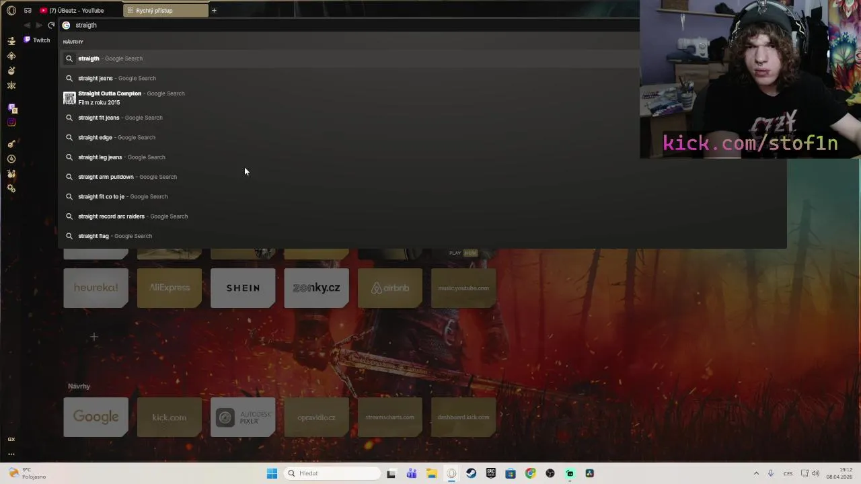This screenshot has width=861, height=484.
Task: Open streamscharts.com suggested tile
Action: pos(390,417)
